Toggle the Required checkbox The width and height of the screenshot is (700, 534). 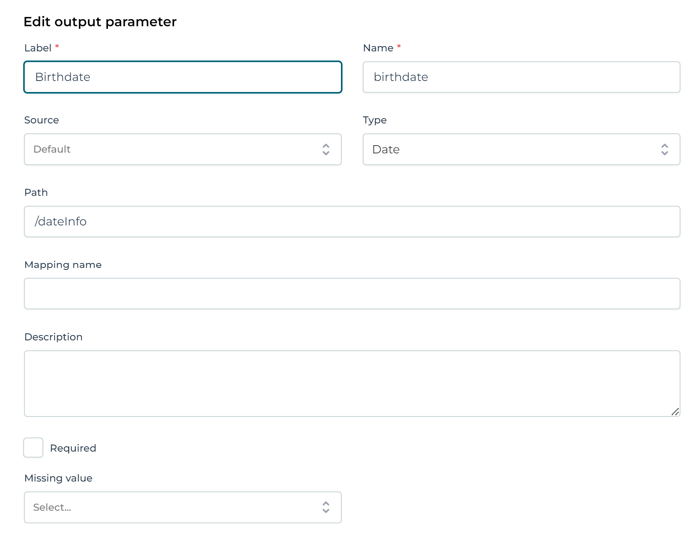tap(33, 448)
